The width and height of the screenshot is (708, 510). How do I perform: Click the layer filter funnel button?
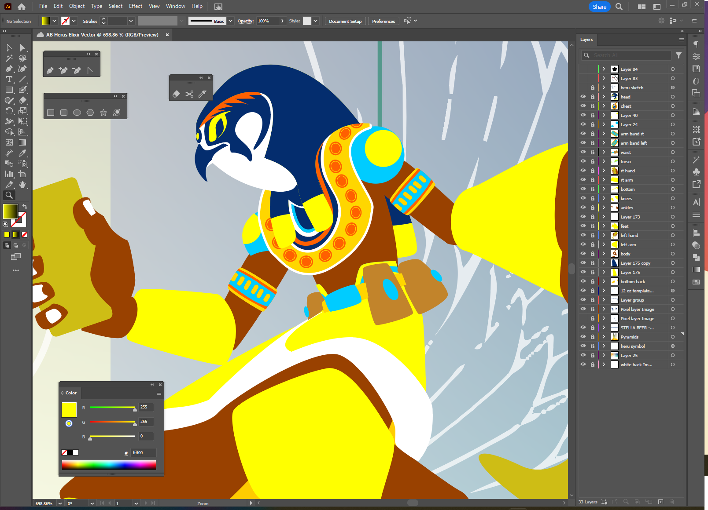[678, 55]
